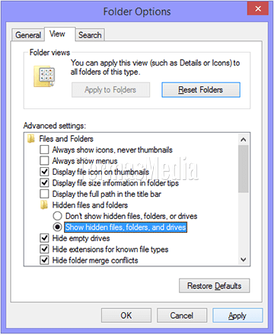This screenshot has height=335, width=274.
Task: Select Don't show hidden files radio button
Action: (58, 216)
